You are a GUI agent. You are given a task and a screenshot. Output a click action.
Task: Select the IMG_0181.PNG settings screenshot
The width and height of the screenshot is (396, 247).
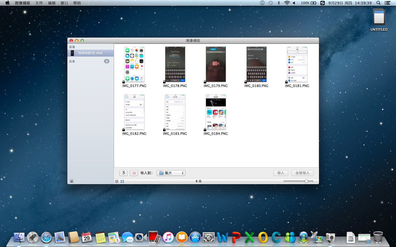coord(297,64)
